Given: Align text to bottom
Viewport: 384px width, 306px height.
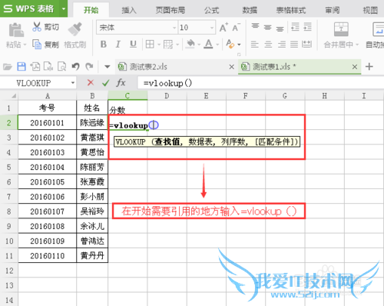Looking at the screenshot, I should pos(280,28).
